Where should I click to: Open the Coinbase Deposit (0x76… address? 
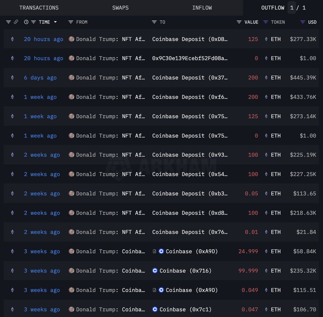pyautogui.click(x=190, y=232)
